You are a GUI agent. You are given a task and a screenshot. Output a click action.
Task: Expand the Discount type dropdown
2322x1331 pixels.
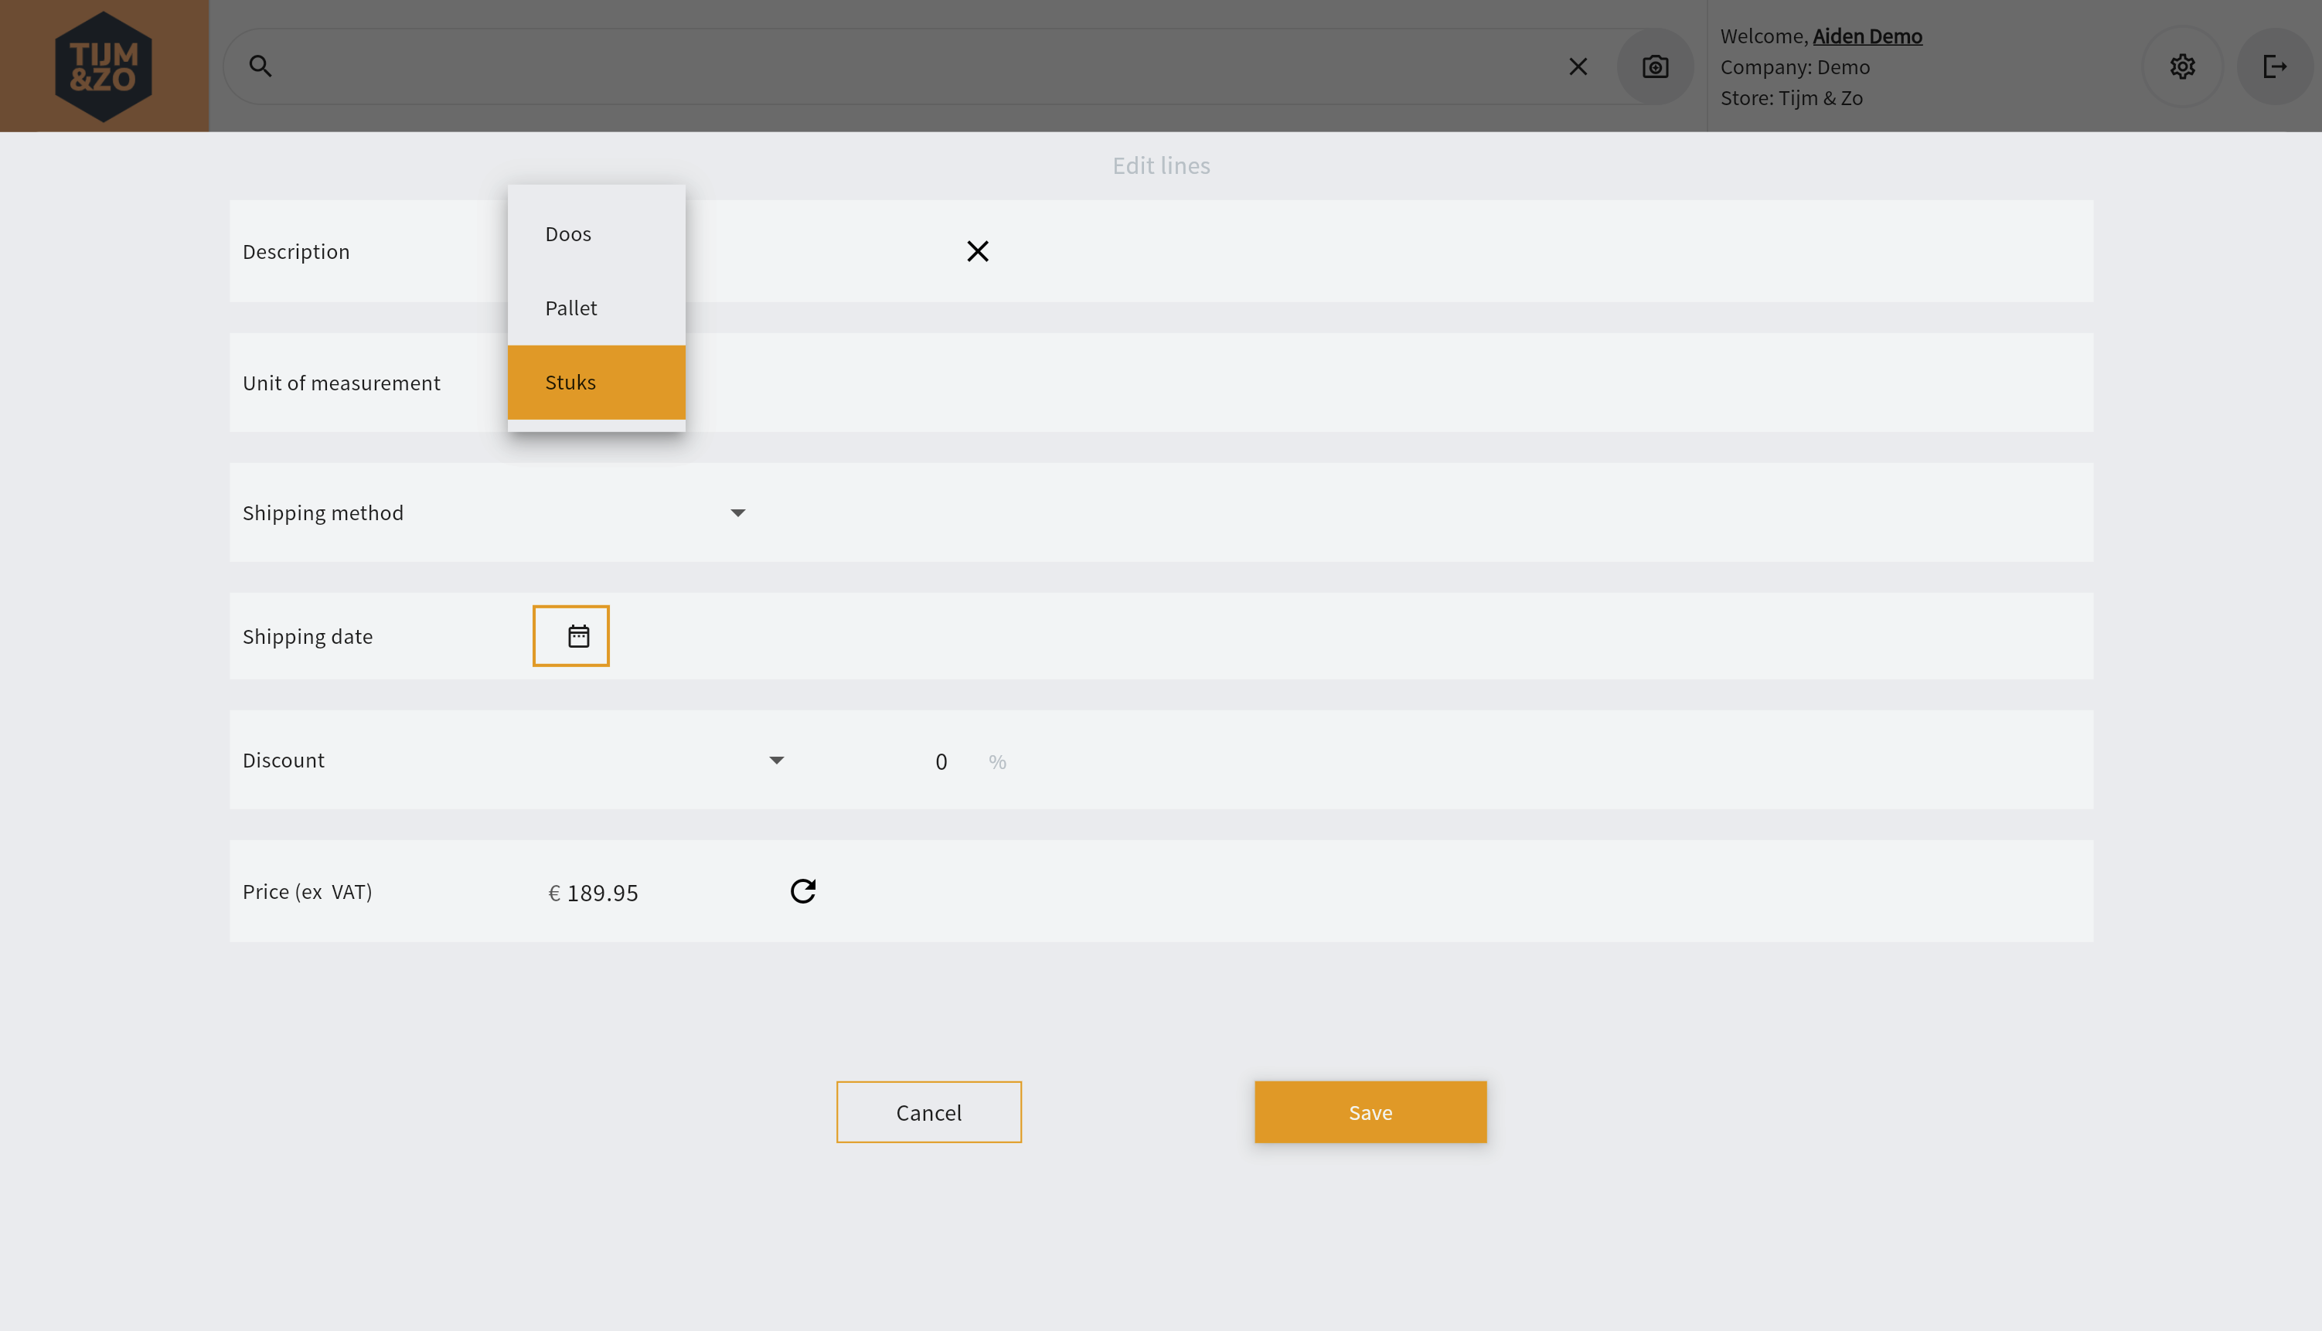pyautogui.click(x=776, y=761)
